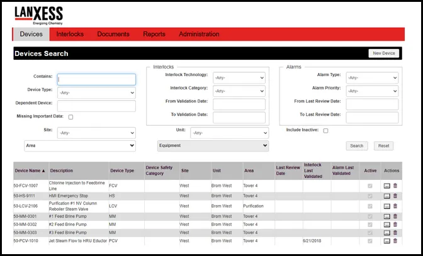This screenshot has height=256, width=423.
Task: Open the Site dropdown
Action: point(96,133)
